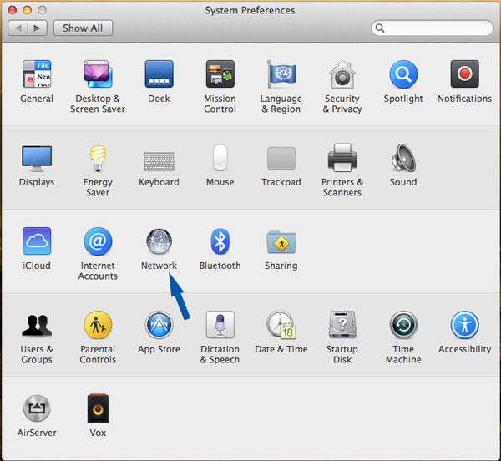
Task: Open Time Machine preferences
Action: [x=403, y=325]
